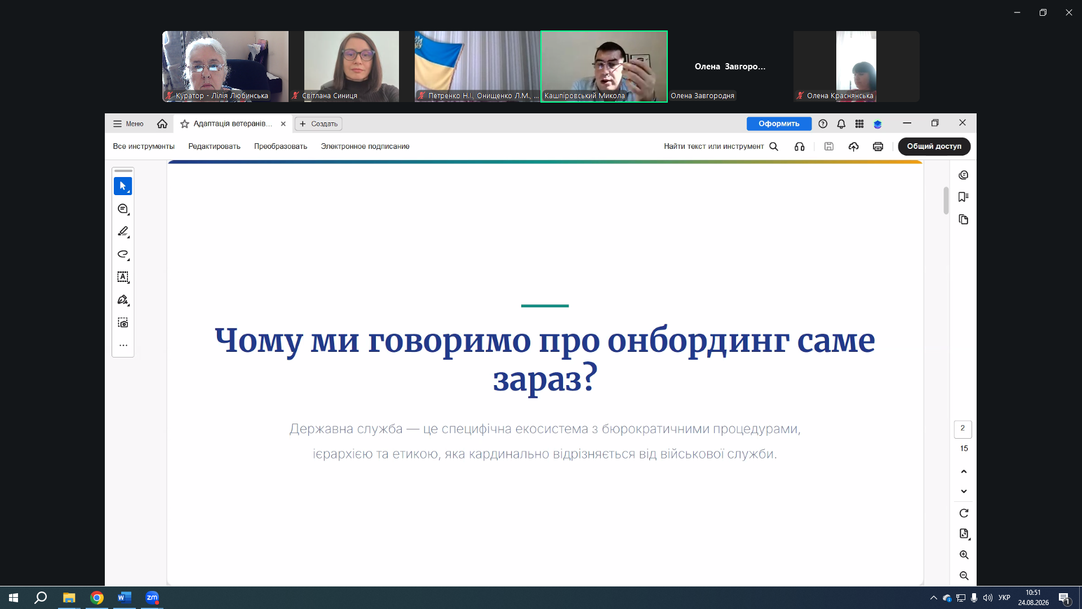Click the save document icon
The height and width of the screenshot is (609, 1082).
point(828,147)
